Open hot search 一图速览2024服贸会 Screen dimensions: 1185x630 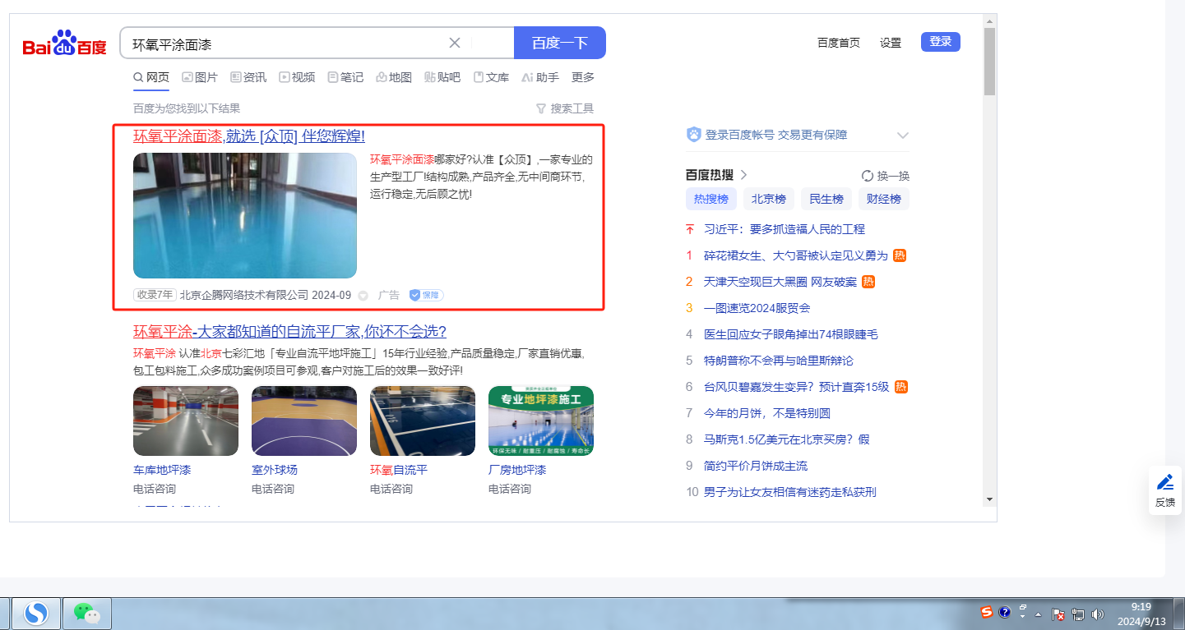[x=757, y=308]
